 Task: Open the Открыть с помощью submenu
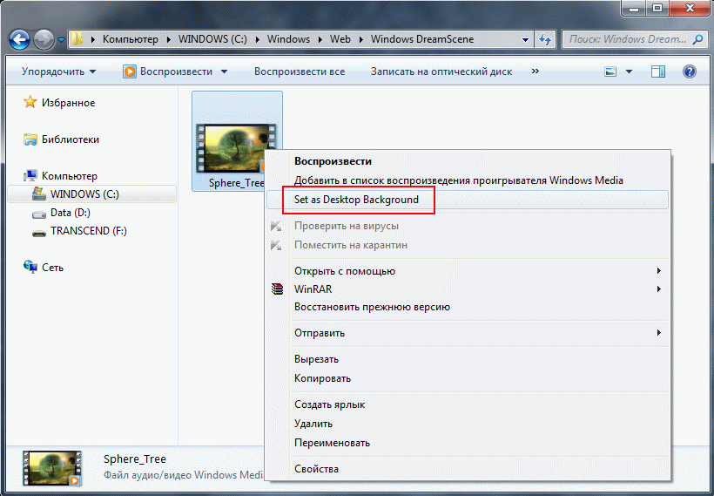468,271
